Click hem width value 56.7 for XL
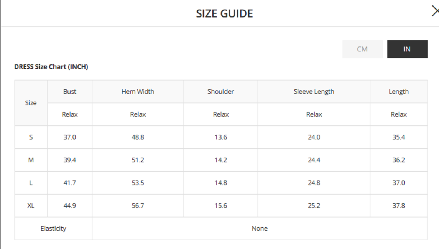This screenshot has width=439, height=249. (x=138, y=206)
